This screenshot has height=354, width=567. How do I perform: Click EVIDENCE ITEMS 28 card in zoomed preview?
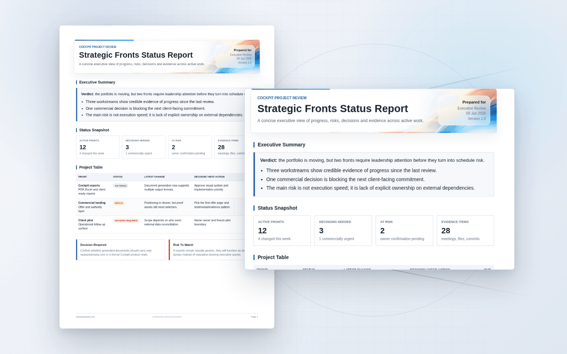[465, 230]
